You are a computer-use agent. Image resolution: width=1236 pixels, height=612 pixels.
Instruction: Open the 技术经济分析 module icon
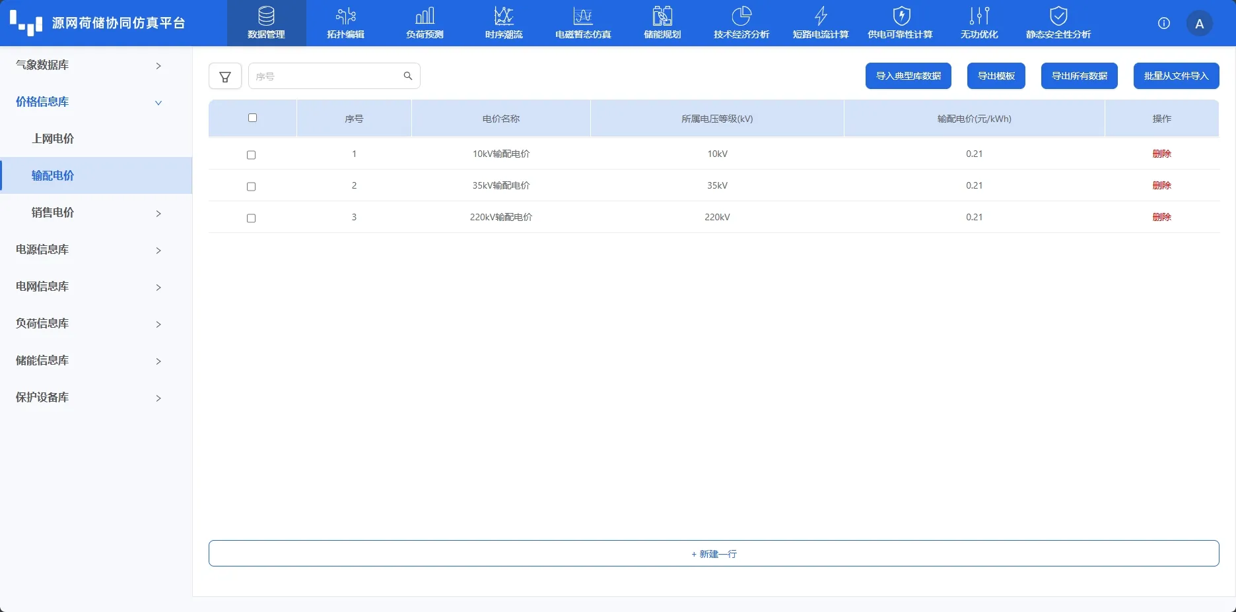741,16
